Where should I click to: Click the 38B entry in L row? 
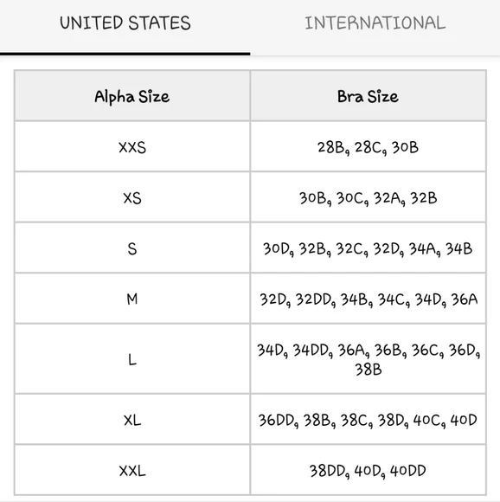[369, 370]
